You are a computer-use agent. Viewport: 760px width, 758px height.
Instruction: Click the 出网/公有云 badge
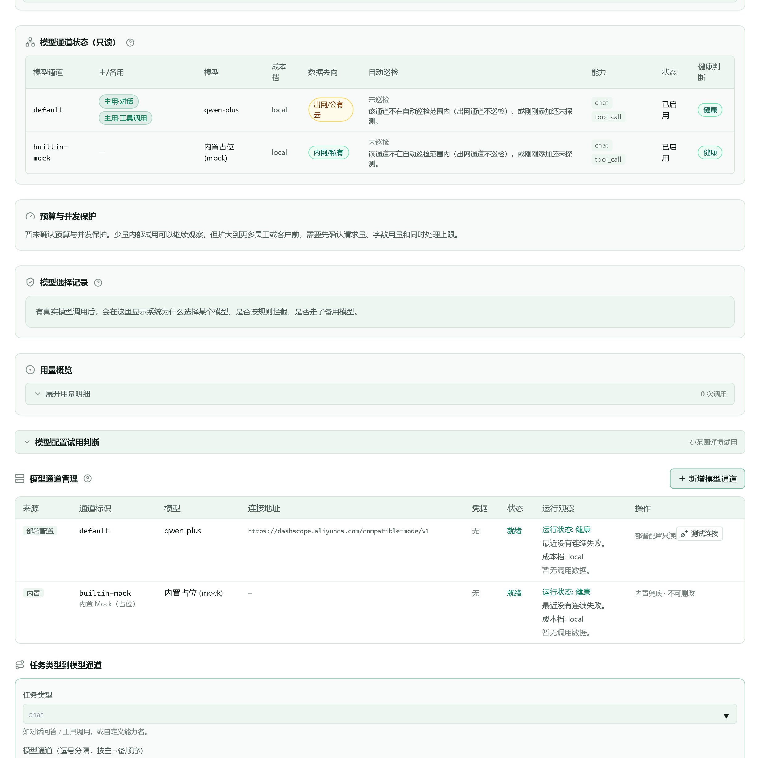331,110
